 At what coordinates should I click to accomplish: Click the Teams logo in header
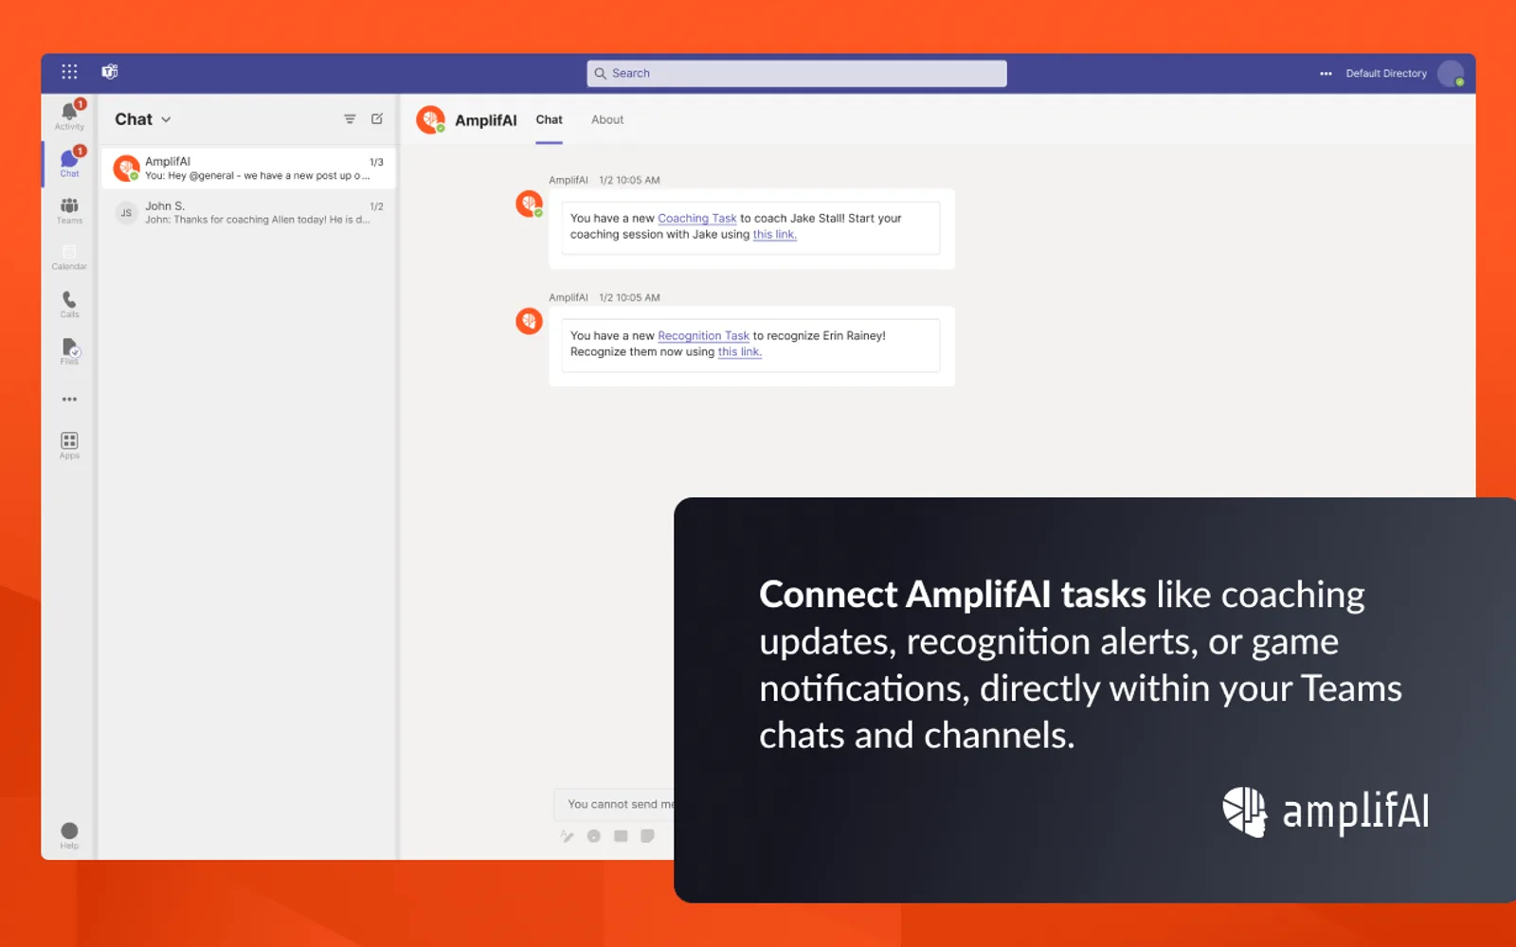pyautogui.click(x=110, y=72)
